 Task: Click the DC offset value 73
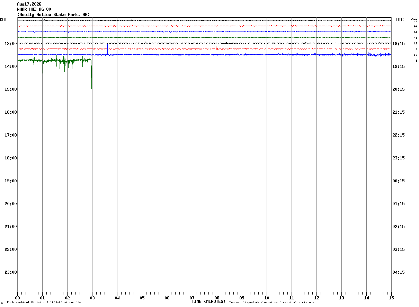click(416, 20)
